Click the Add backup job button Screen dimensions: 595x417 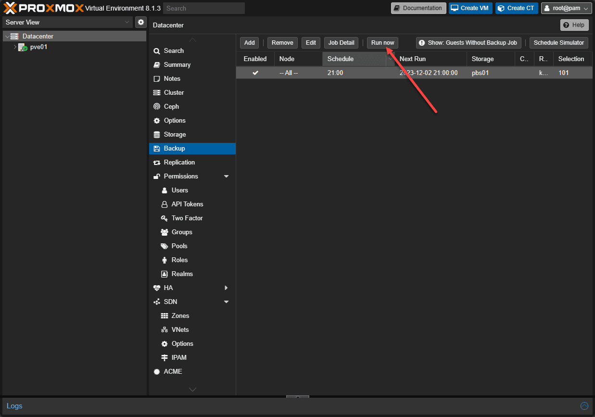[x=249, y=43]
